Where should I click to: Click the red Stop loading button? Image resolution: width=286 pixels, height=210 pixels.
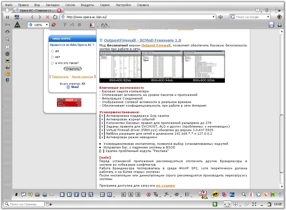pyautogui.click(x=47, y=17)
